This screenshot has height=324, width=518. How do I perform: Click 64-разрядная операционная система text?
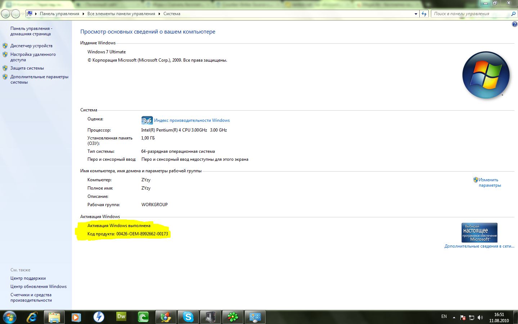[178, 151]
